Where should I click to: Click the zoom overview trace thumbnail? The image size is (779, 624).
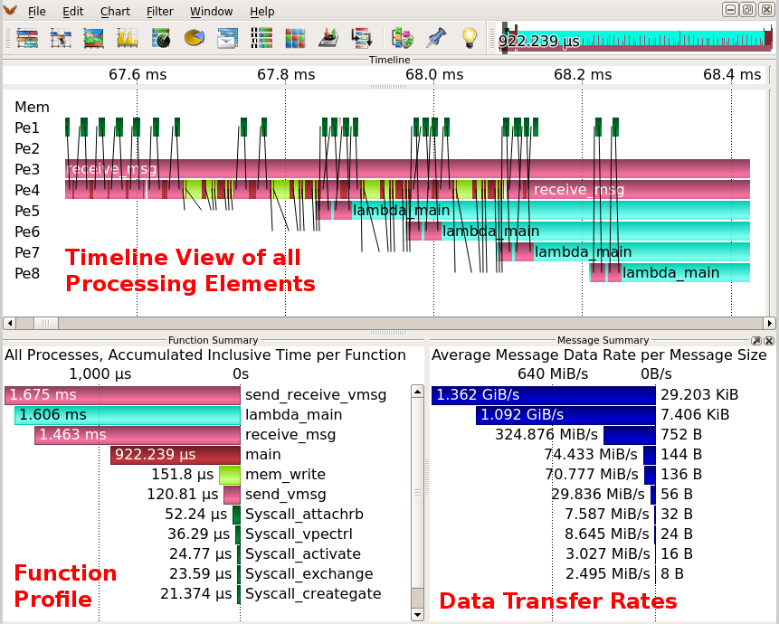click(635, 38)
